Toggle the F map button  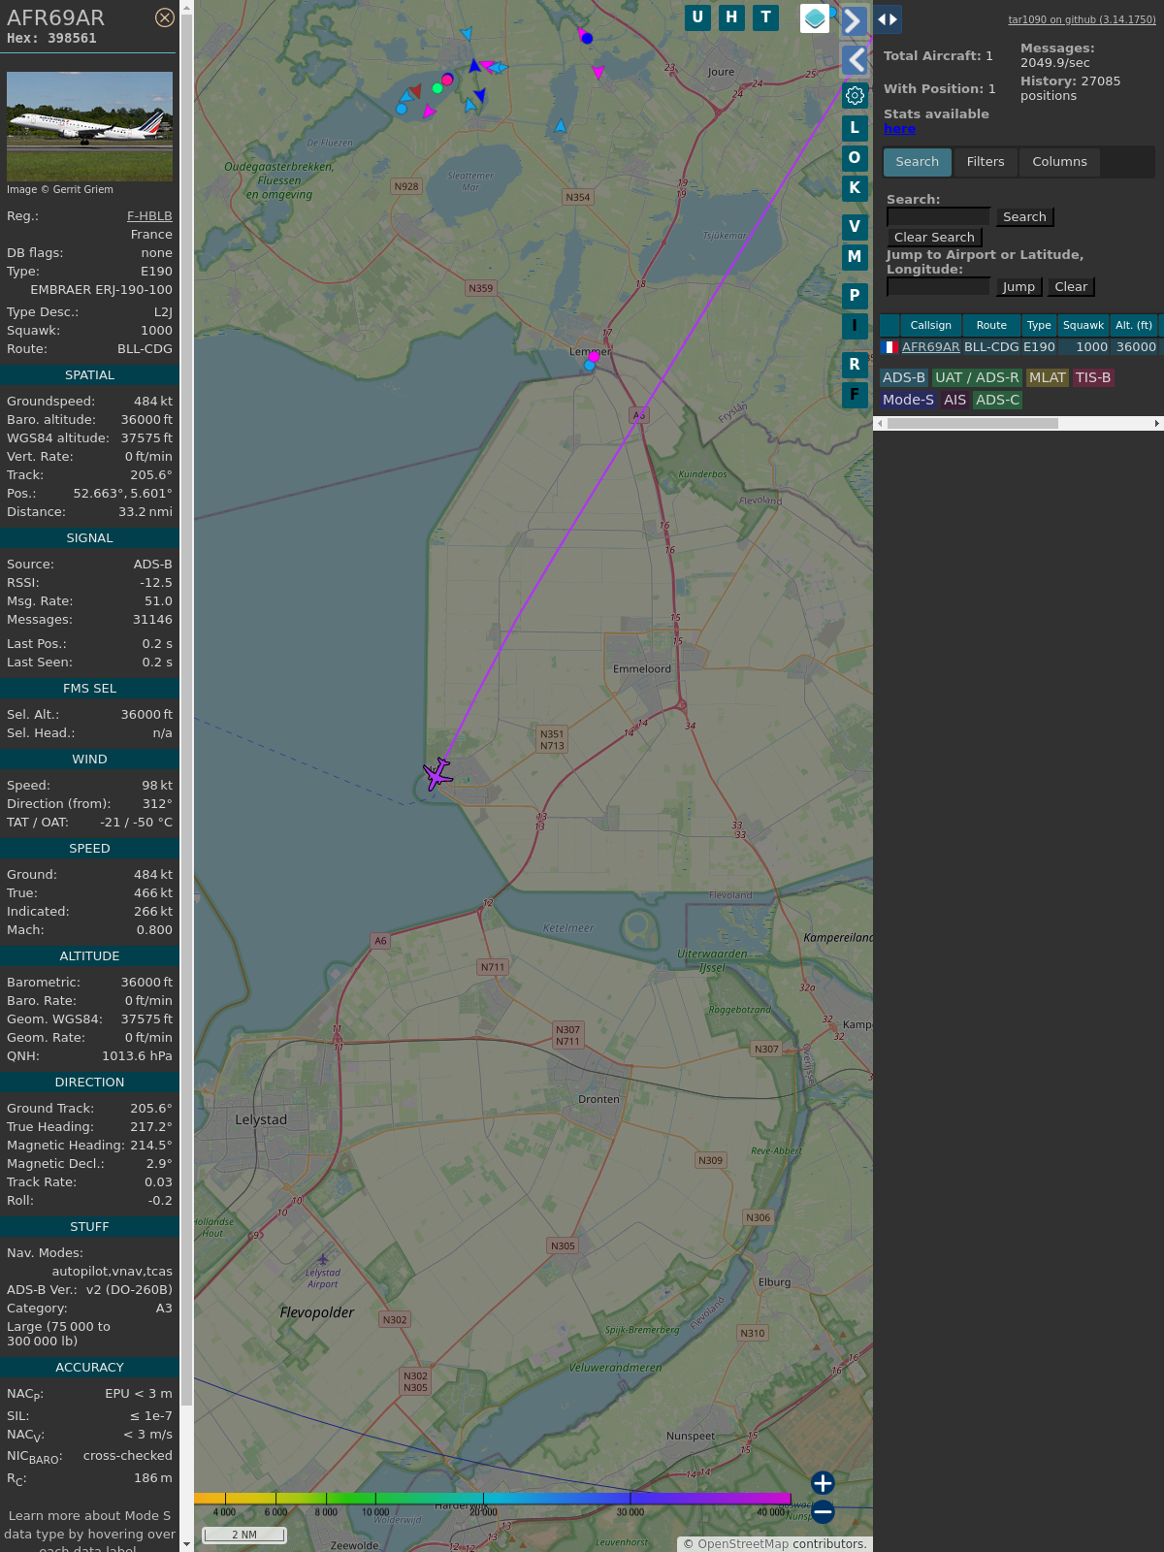pyautogui.click(x=855, y=394)
